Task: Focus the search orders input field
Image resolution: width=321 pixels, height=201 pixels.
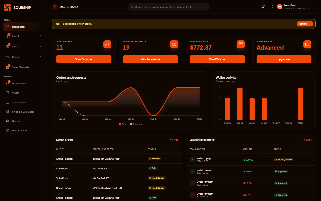Action: [169, 7]
